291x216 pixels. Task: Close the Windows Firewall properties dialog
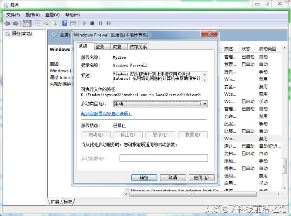(209, 33)
